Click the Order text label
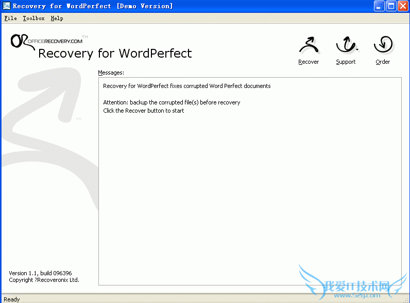Screen dimensions: 410x303 tap(383, 62)
